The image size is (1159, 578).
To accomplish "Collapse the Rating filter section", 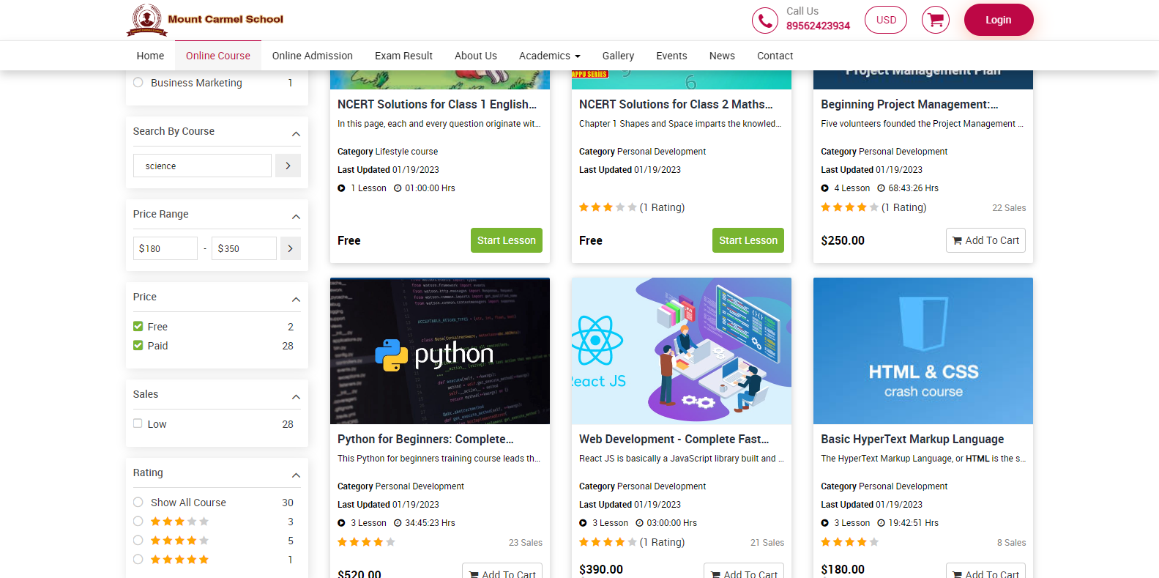I will coord(296,475).
